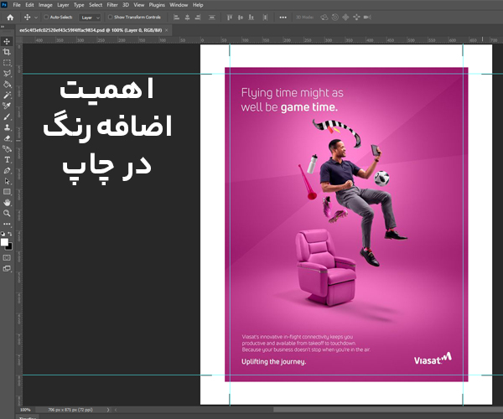Select the Eraser tool
The width and height of the screenshot is (503, 419).
click(x=7, y=138)
